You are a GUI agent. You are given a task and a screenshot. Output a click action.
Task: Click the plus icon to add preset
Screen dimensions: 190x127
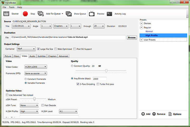point(143,114)
